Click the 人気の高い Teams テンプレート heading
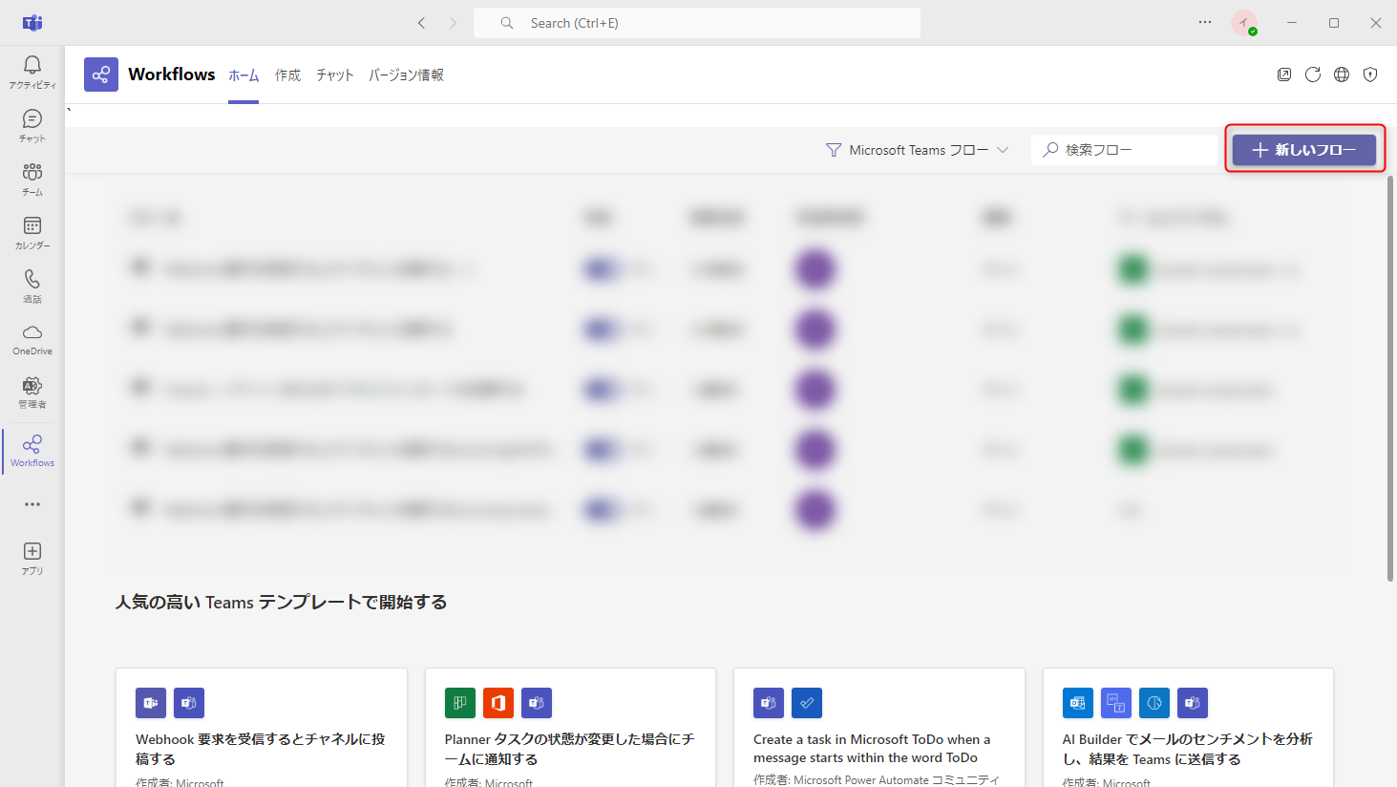 click(x=281, y=602)
